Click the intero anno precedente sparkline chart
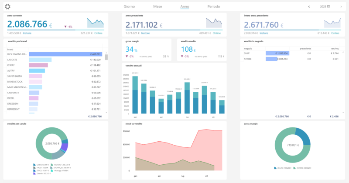 tap(332, 23)
